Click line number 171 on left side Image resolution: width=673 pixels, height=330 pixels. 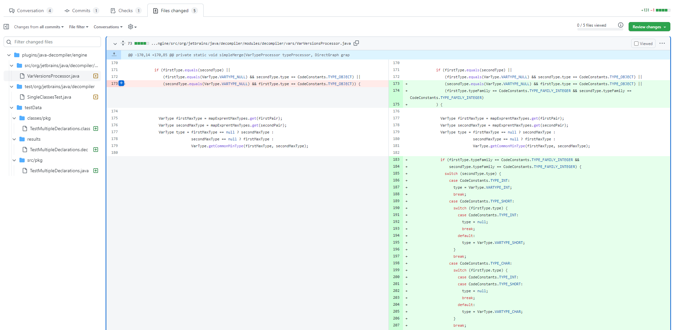tap(114, 70)
